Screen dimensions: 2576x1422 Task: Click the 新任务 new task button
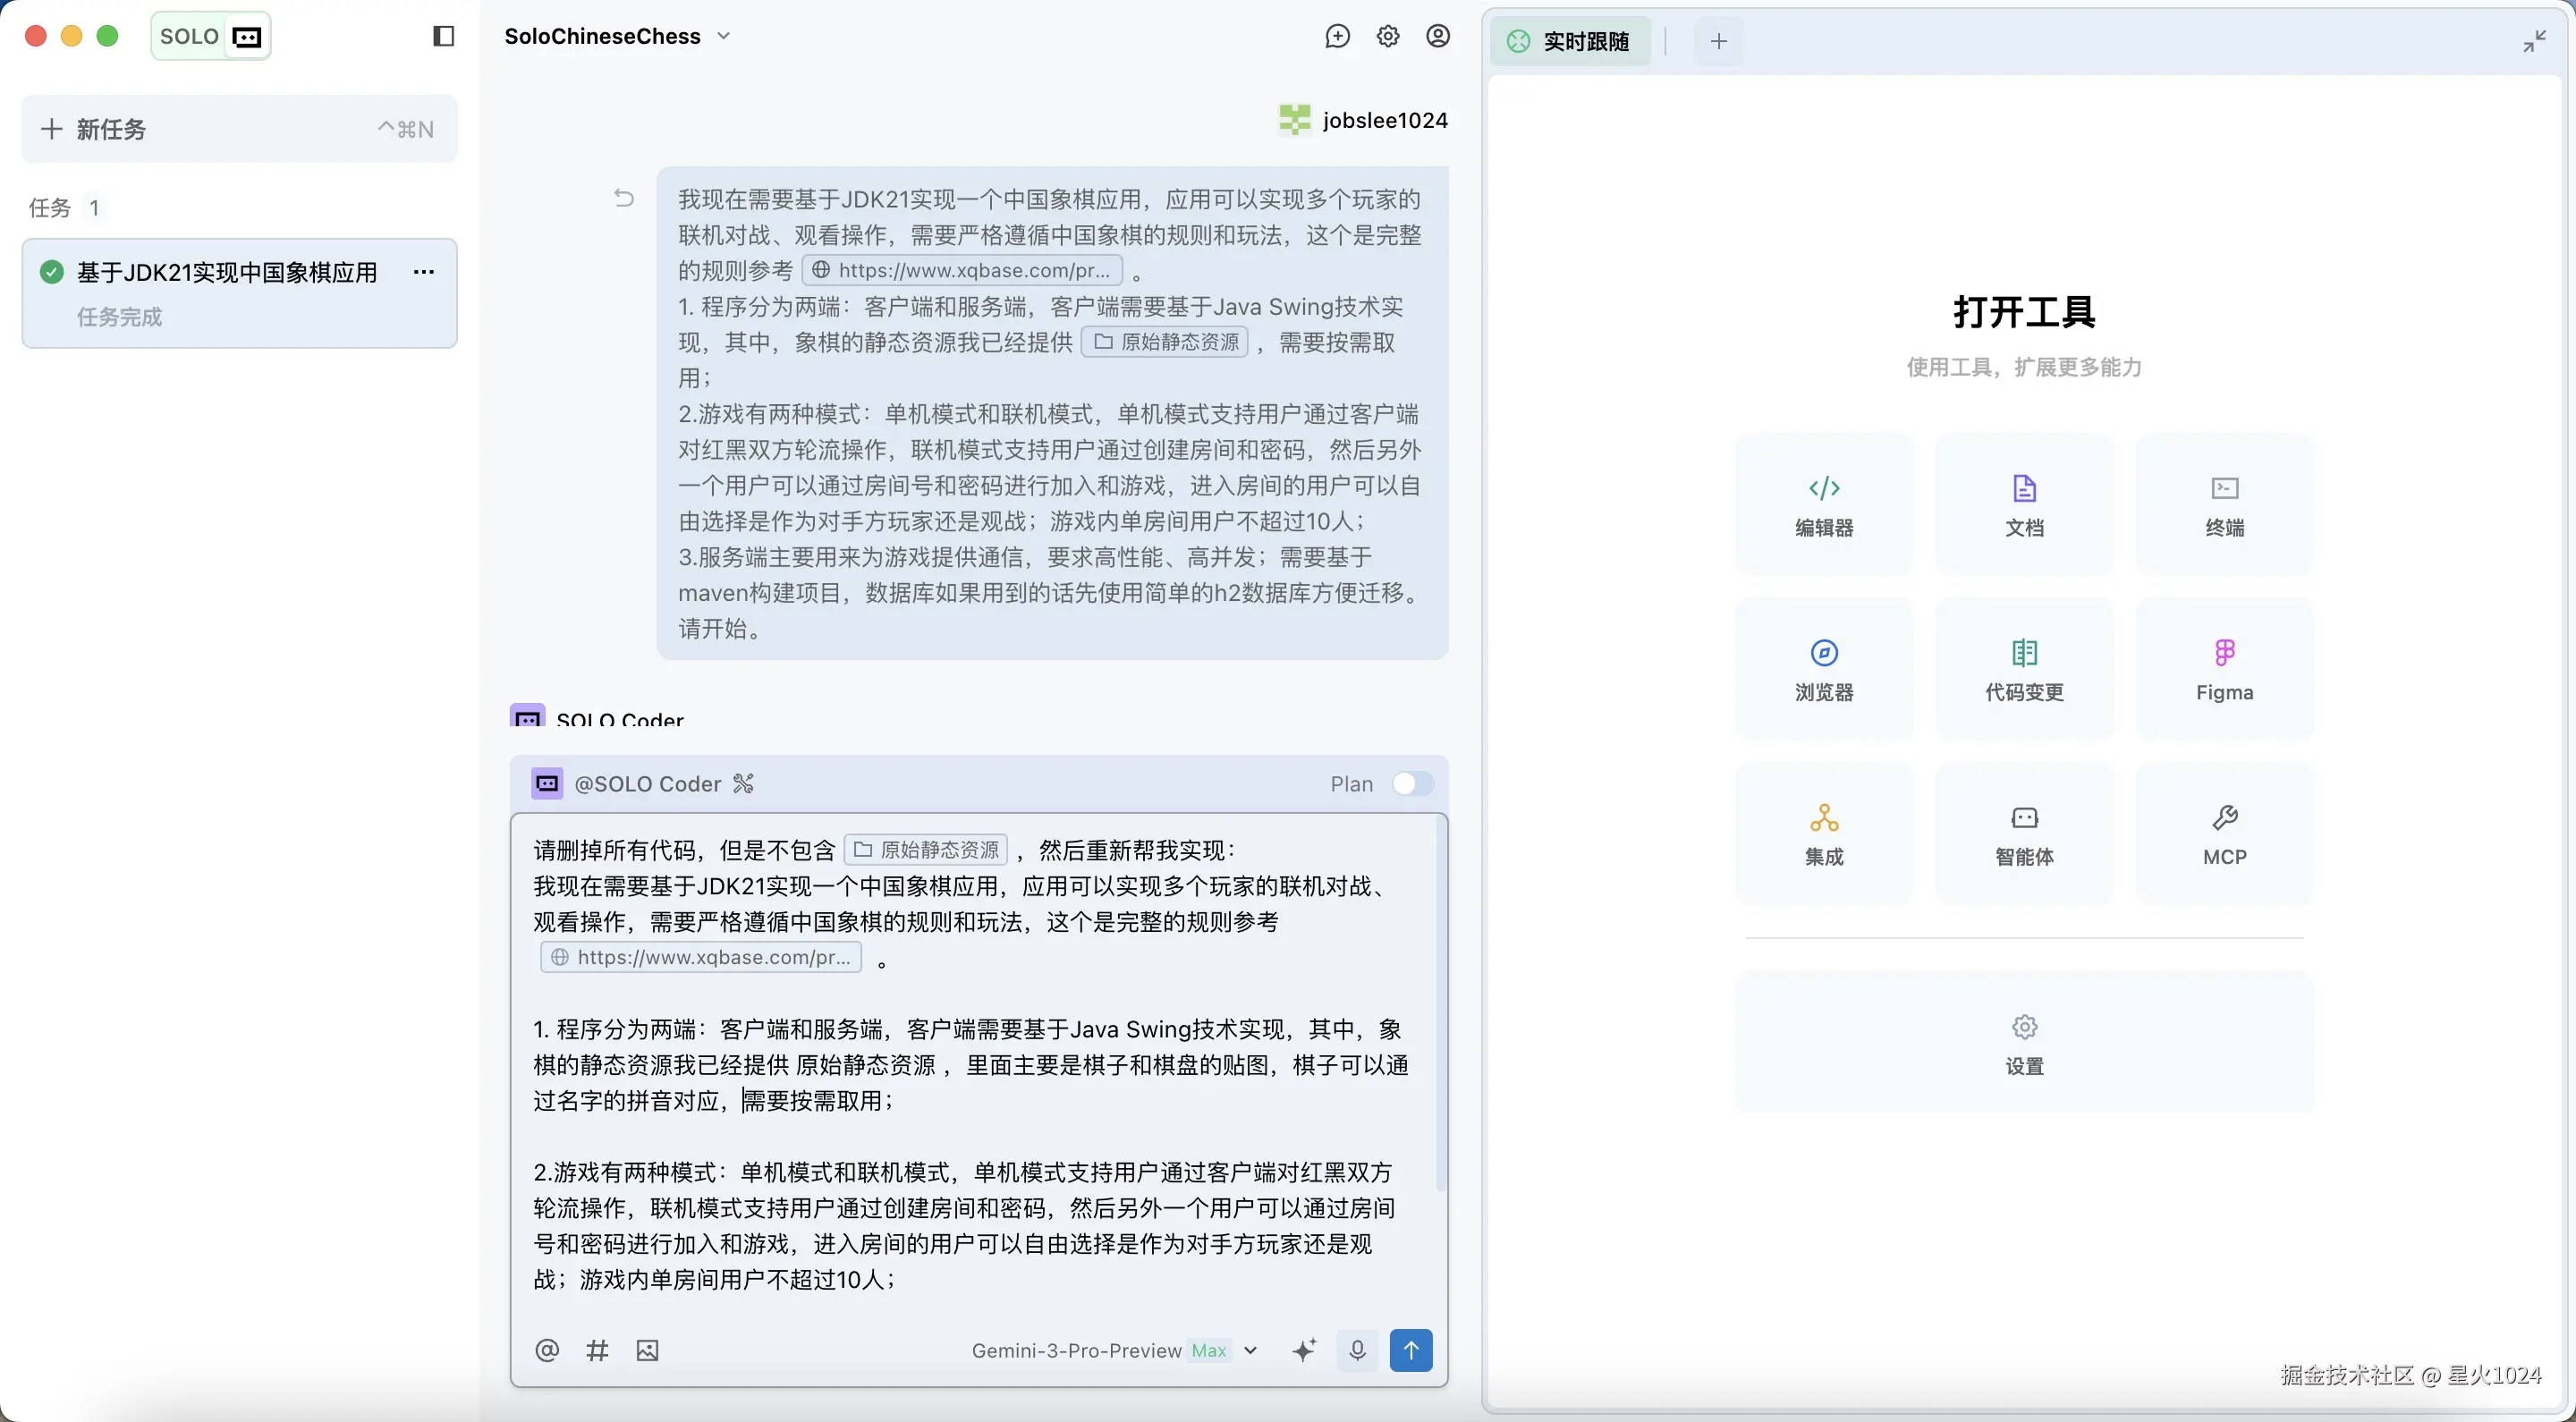click(239, 129)
